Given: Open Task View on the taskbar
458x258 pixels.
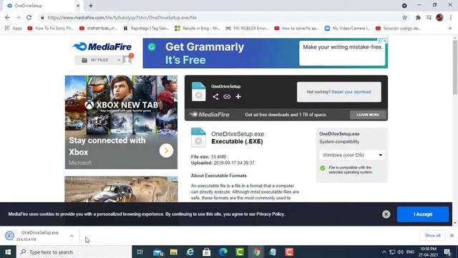Looking at the screenshot, I should point(140,252).
